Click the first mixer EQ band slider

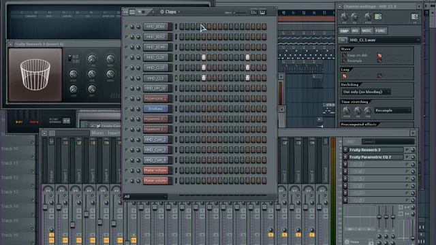click(x=379, y=216)
